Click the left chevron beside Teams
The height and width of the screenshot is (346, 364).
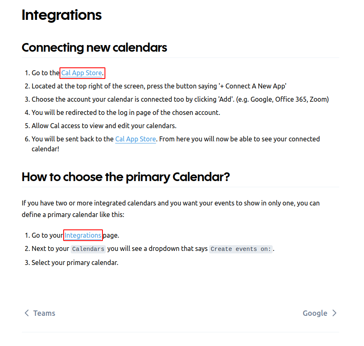coord(26,313)
